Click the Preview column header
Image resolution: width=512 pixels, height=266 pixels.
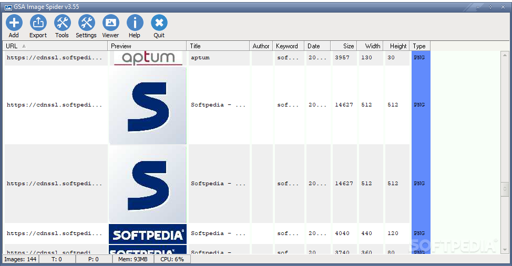pyautogui.click(x=147, y=46)
